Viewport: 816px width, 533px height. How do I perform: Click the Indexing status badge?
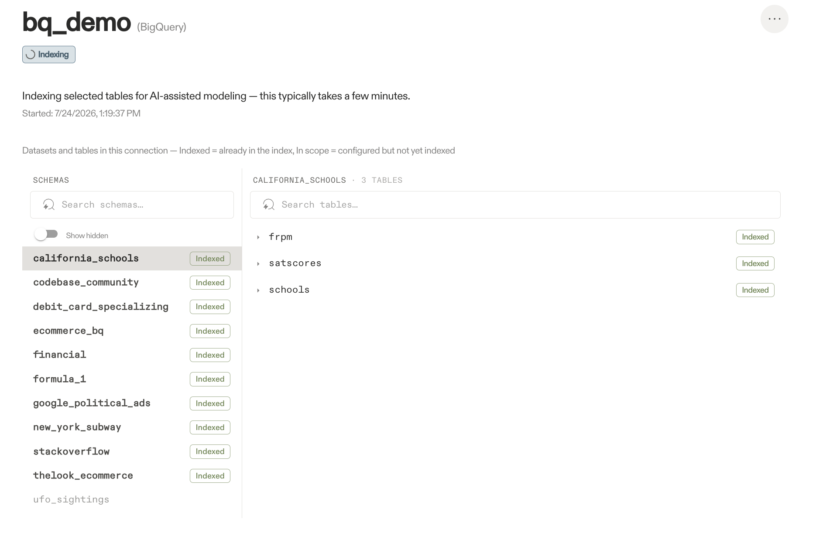(49, 55)
